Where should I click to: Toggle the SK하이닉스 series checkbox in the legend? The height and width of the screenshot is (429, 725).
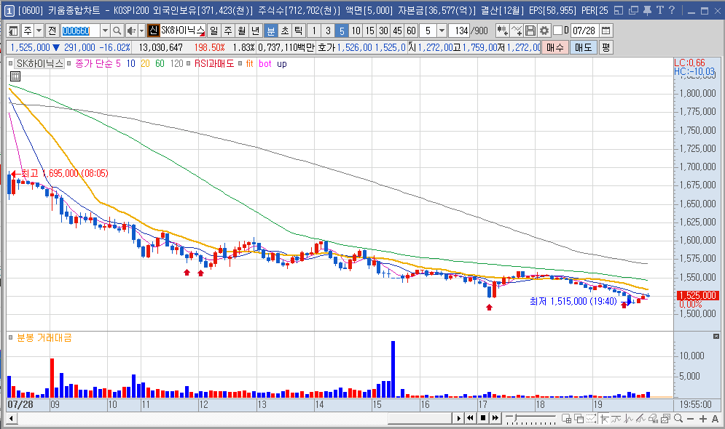coord(11,64)
